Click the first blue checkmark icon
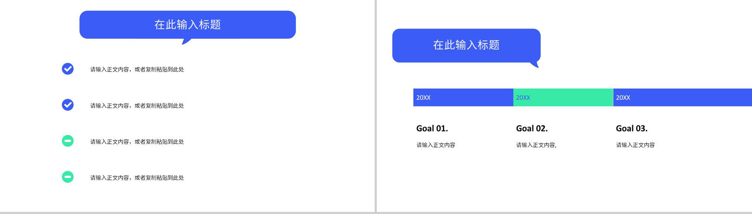This screenshot has width=752, height=214. pos(68,69)
